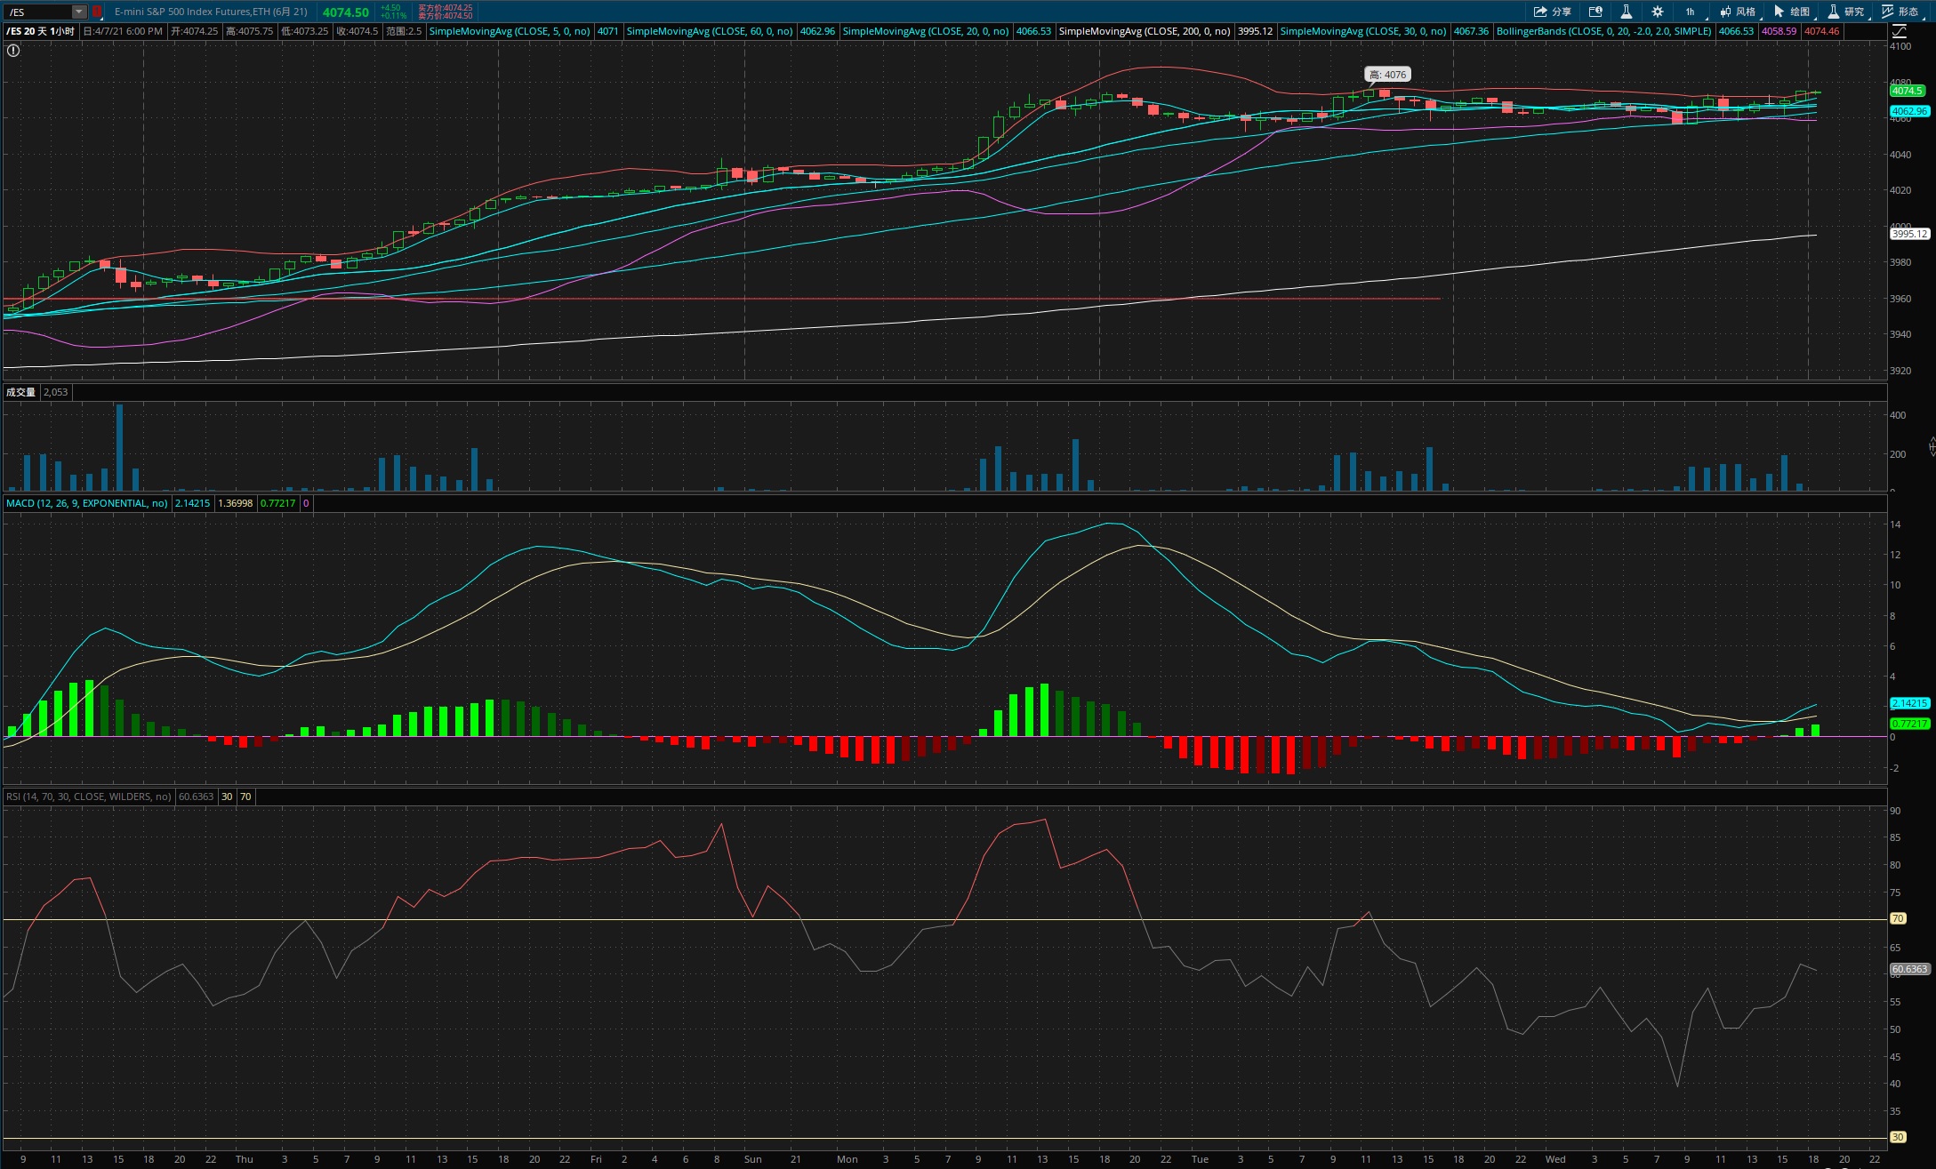The width and height of the screenshot is (1936, 1169).
Task: Open the 研究 studies menu
Action: (1846, 12)
